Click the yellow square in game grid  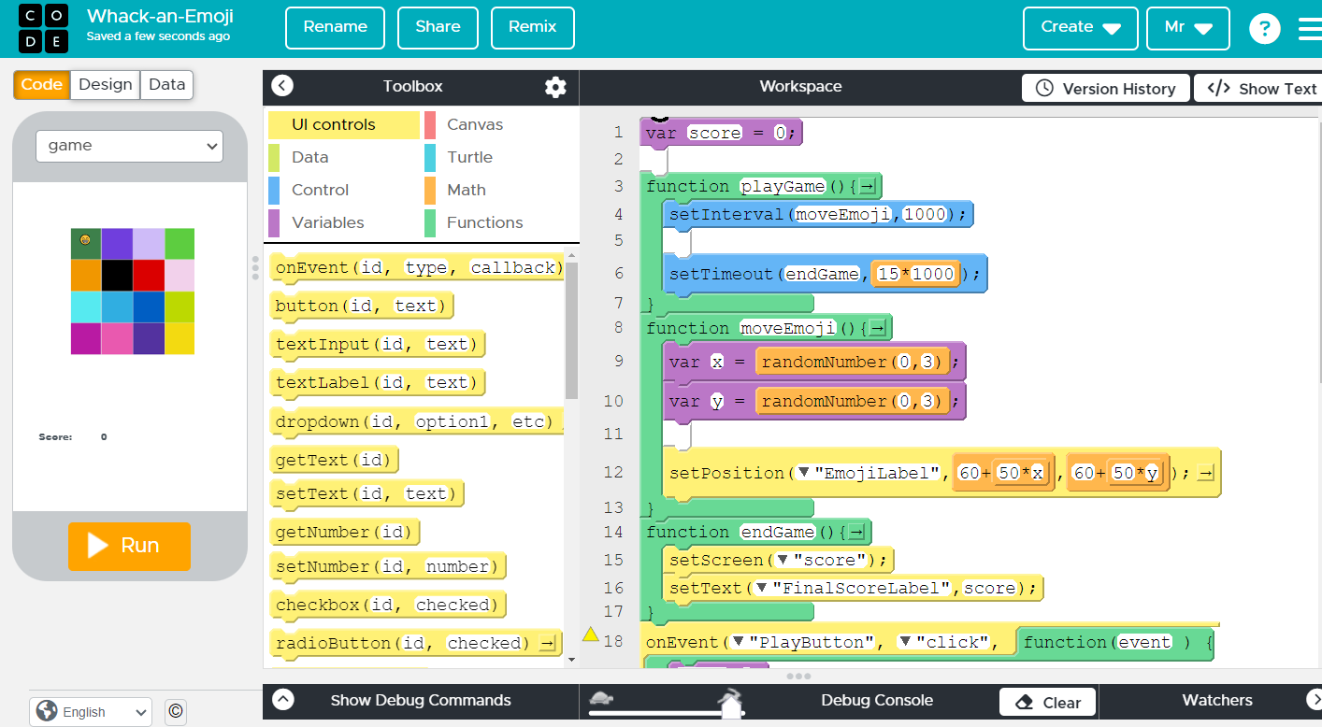[x=180, y=338]
